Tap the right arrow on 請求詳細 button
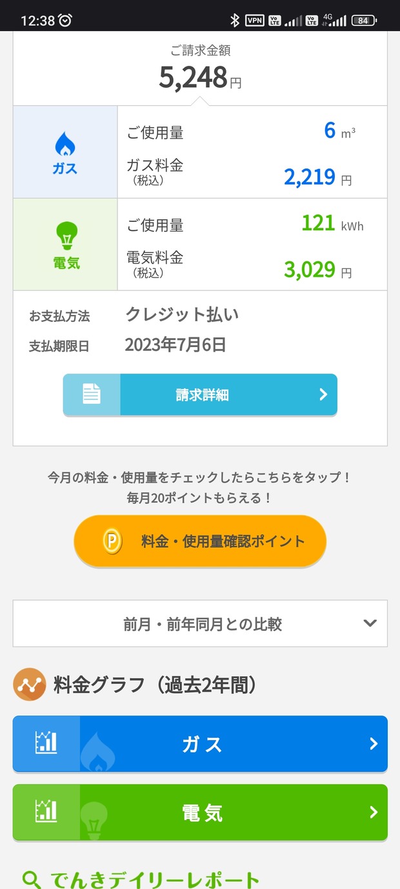 point(324,394)
